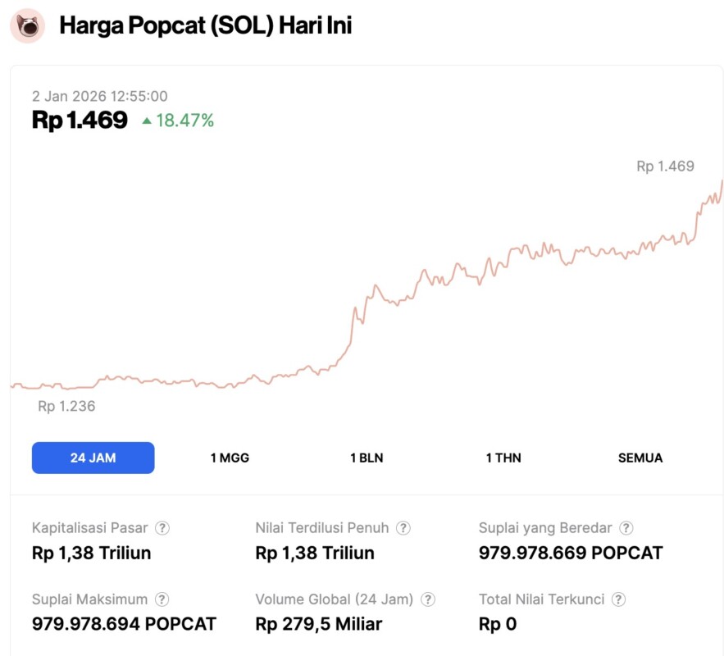Click question mark beside Suplai Maksimum

(x=163, y=599)
